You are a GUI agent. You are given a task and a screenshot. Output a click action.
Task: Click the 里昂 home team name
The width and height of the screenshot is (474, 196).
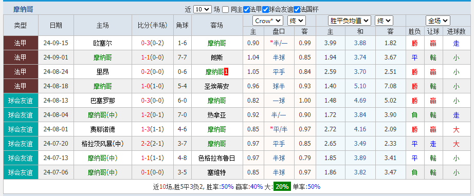[x=102, y=72]
